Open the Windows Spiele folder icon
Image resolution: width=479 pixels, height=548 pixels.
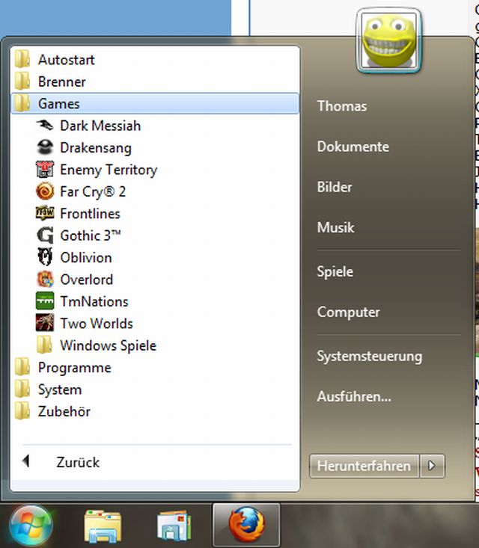45,345
